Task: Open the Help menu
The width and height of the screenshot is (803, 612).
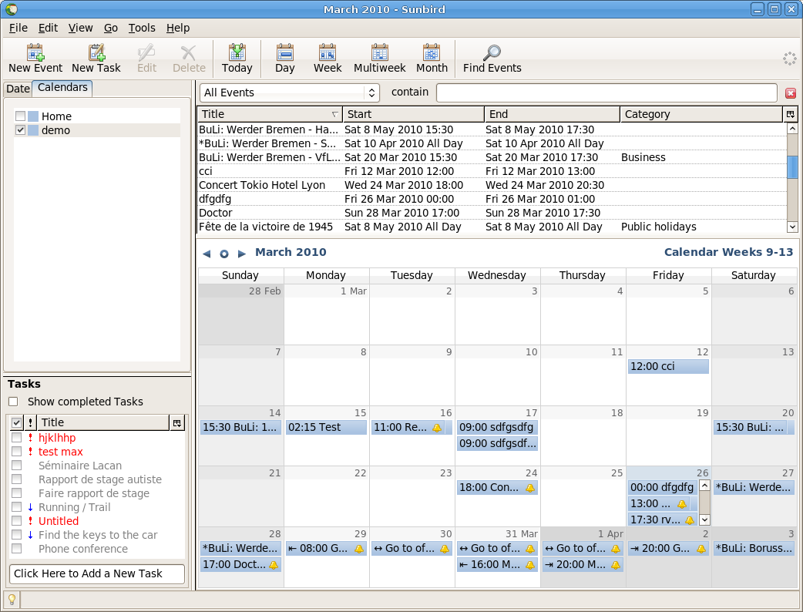Action: pos(178,28)
